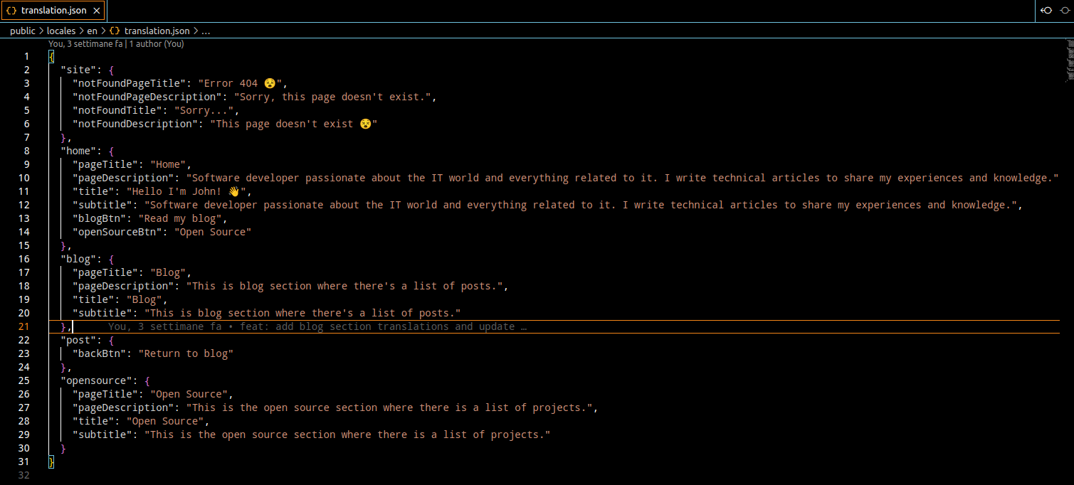Click the "opensource" key on line 25
This screenshot has height=485, width=1074.
coord(96,380)
